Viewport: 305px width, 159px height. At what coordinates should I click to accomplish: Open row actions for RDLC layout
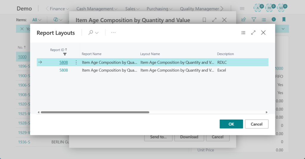point(76,62)
